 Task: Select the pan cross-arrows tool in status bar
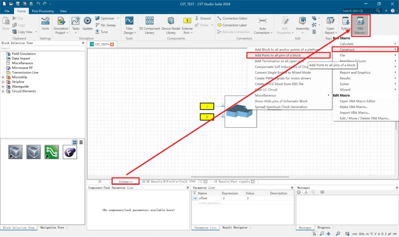[x=328, y=234]
